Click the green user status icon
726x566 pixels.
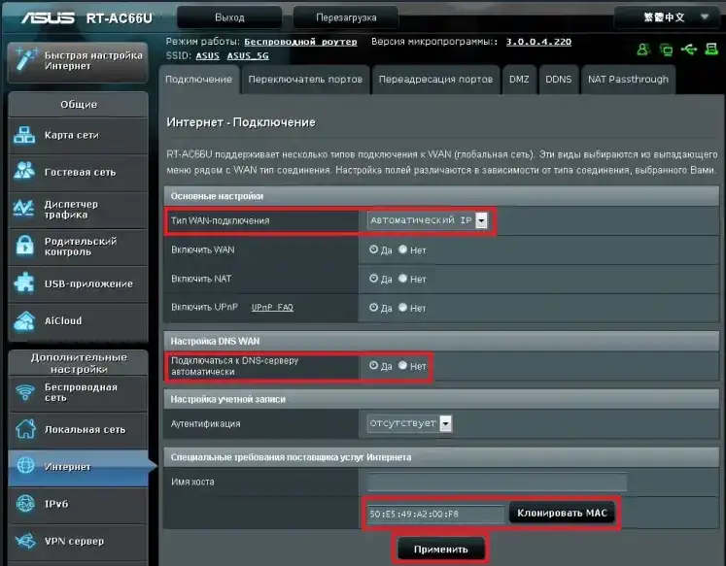pos(642,50)
